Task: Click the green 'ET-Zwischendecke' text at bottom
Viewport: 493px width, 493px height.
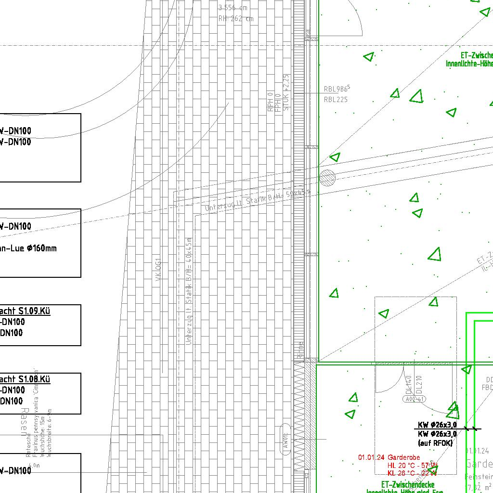Action: pyautogui.click(x=408, y=484)
